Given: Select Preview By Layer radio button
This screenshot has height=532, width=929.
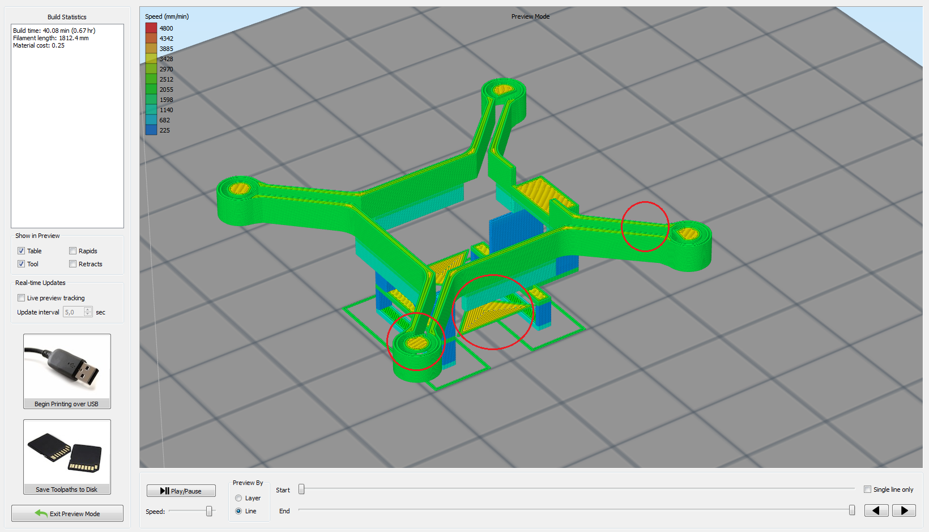Looking at the screenshot, I should [x=238, y=498].
